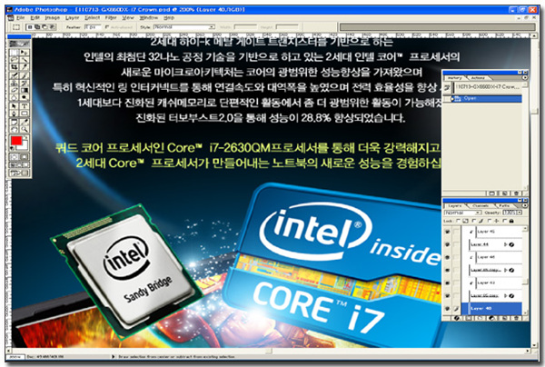545x367 pixels.
Task: Click Jump to ImageReady at toolbox bottom
Action: click(x=19, y=173)
